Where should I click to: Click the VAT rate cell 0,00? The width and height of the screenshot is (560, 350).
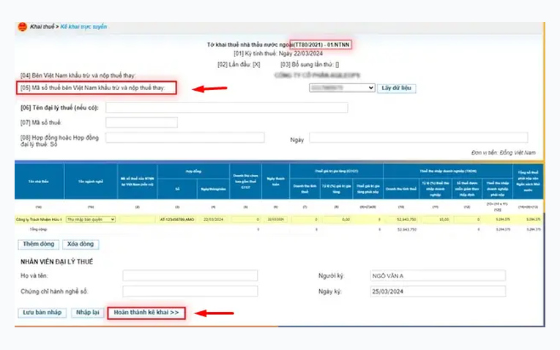click(x=337, y=219)
